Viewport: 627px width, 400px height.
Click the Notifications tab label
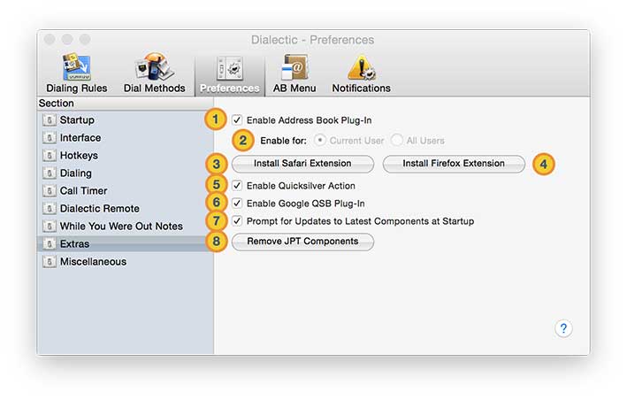click(362, 88)
